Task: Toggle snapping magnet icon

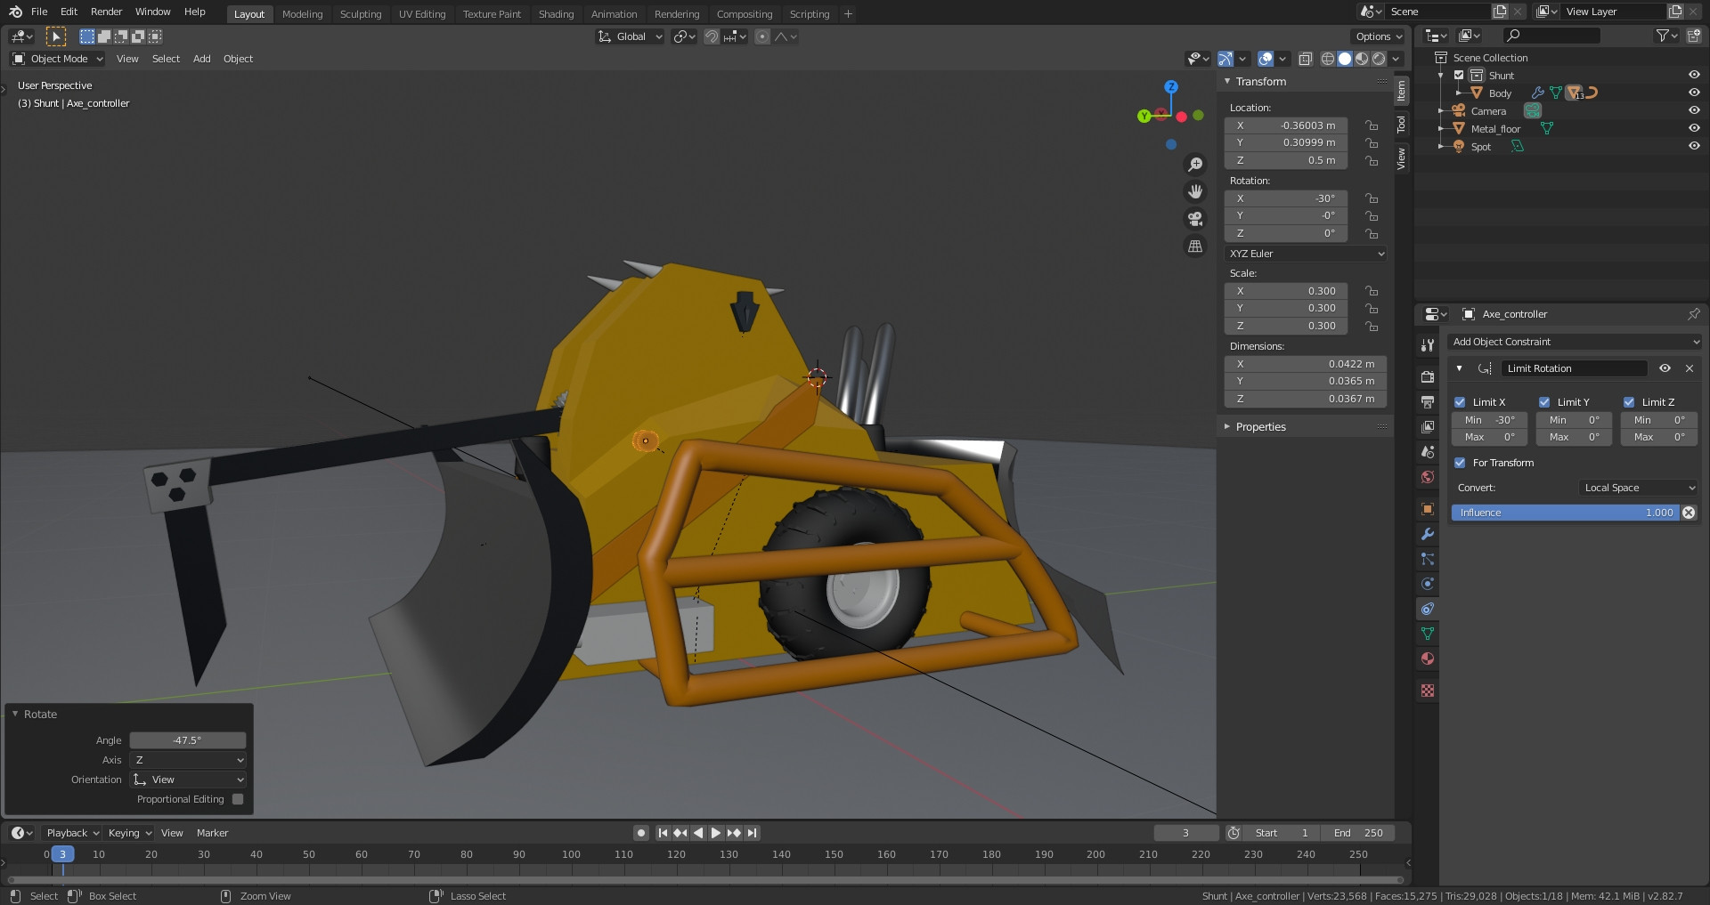Action: [x=712, y=36]
